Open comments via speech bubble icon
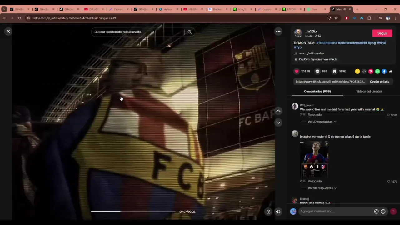Image resolution: width=400 pixels, height=225 pixels. coord(317,71)
